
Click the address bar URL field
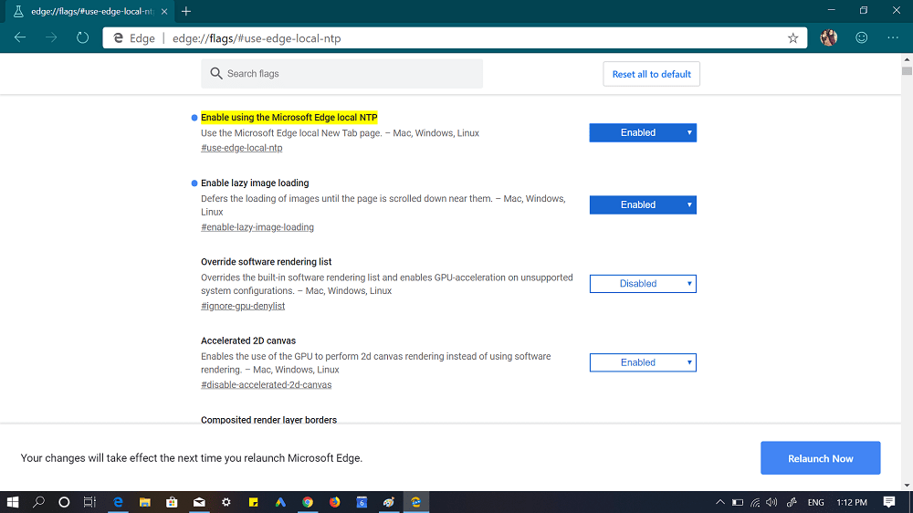click(455, 38)
